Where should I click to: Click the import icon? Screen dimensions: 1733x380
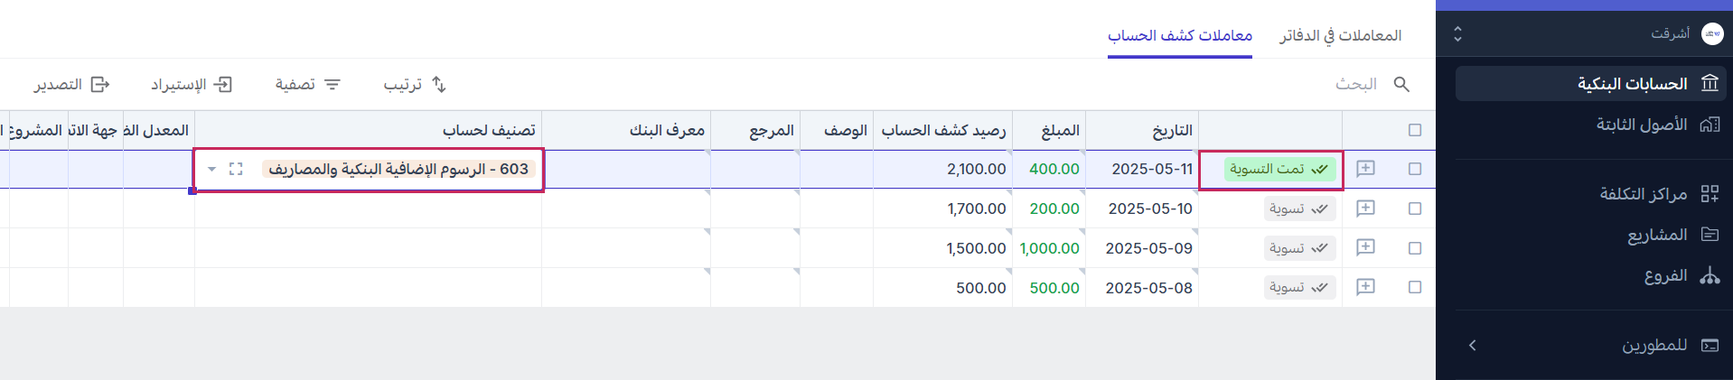pos(222,84)
